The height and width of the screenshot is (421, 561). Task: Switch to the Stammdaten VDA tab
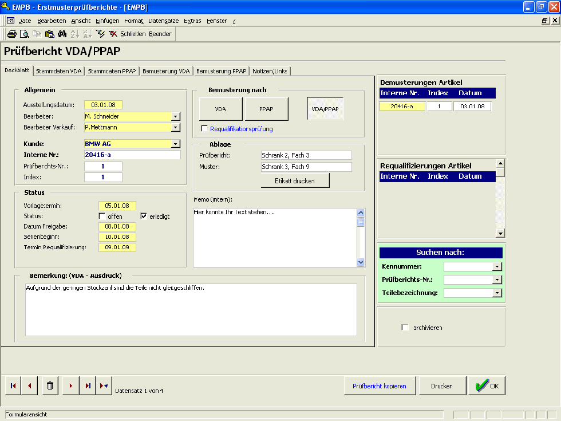tap(59, 72)
